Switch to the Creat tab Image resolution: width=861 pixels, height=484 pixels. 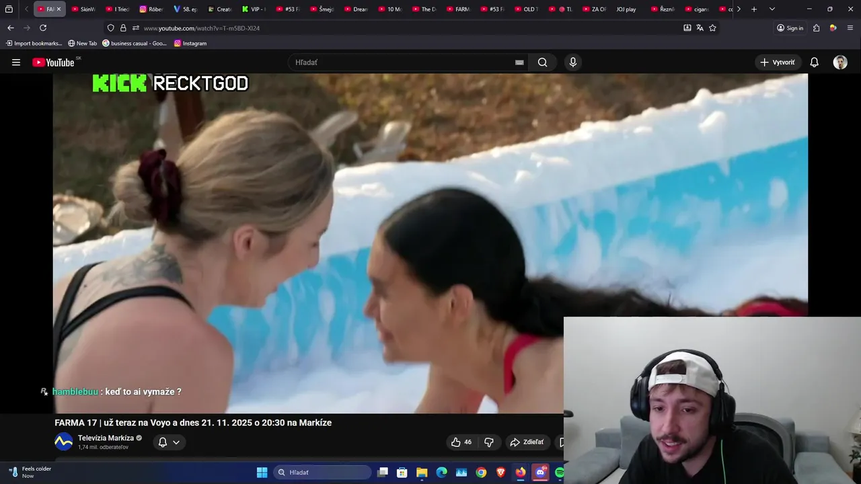tap(220, 9)
